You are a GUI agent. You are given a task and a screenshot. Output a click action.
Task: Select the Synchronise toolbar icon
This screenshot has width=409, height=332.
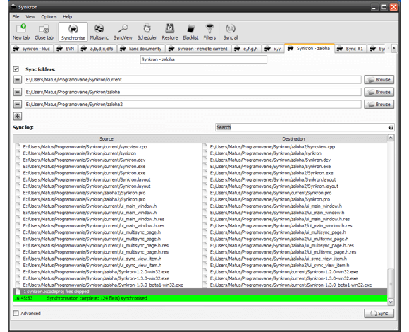[73, 32]
